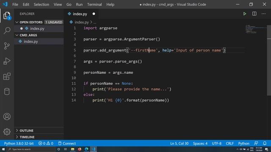Click the Cortana circle on taskbar
The height and width of the screenshot is (152, 271).
59,149
